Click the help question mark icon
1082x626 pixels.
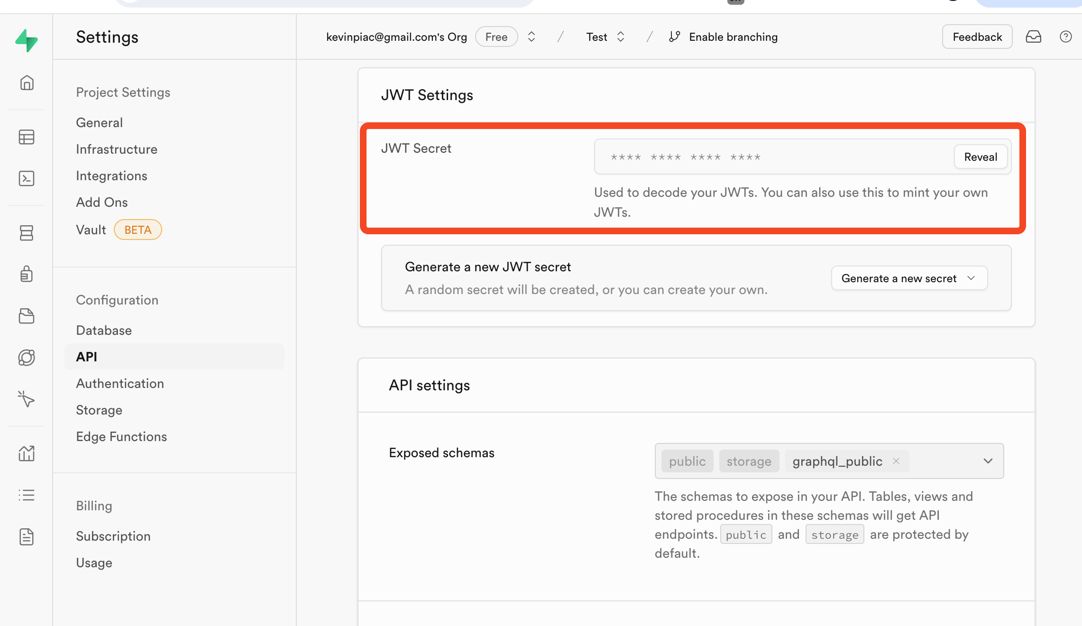pyautogui.click(x=1065, y=37)
